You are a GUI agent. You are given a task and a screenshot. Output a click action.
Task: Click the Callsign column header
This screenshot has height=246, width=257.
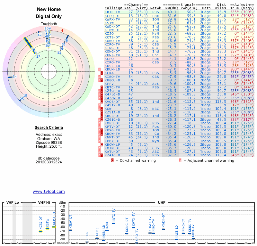click(x=113, y=8)
